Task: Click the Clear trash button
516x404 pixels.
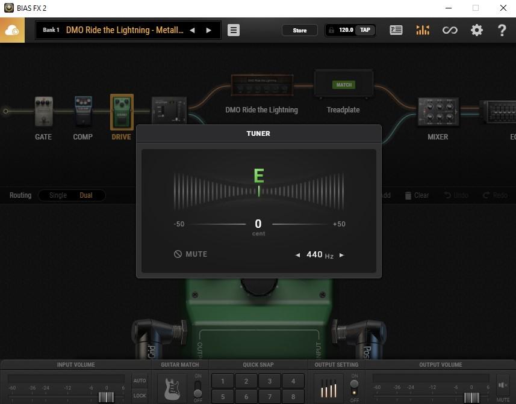Action: point(417,195)
